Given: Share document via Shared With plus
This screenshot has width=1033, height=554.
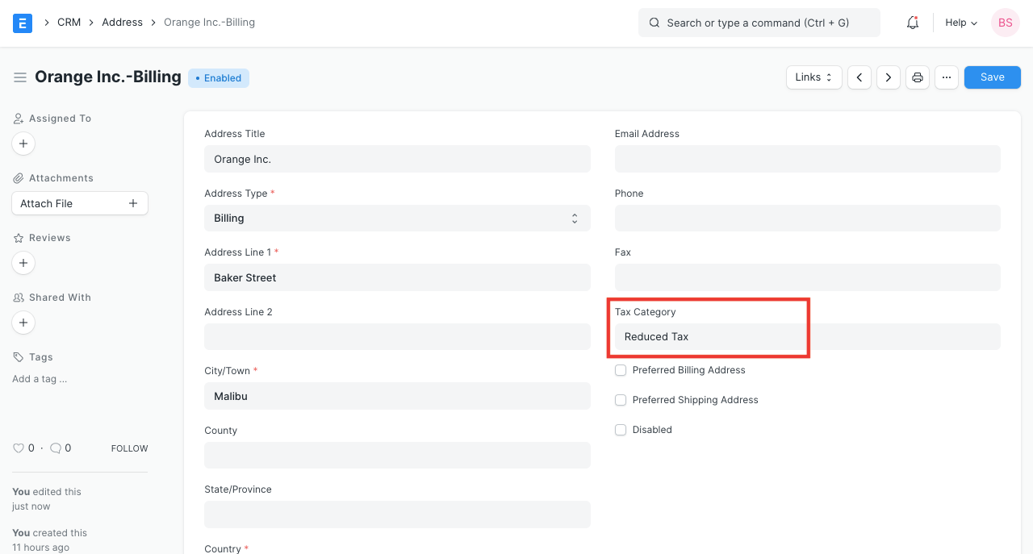Looking at the screenshot, I should tap(23, 323).
